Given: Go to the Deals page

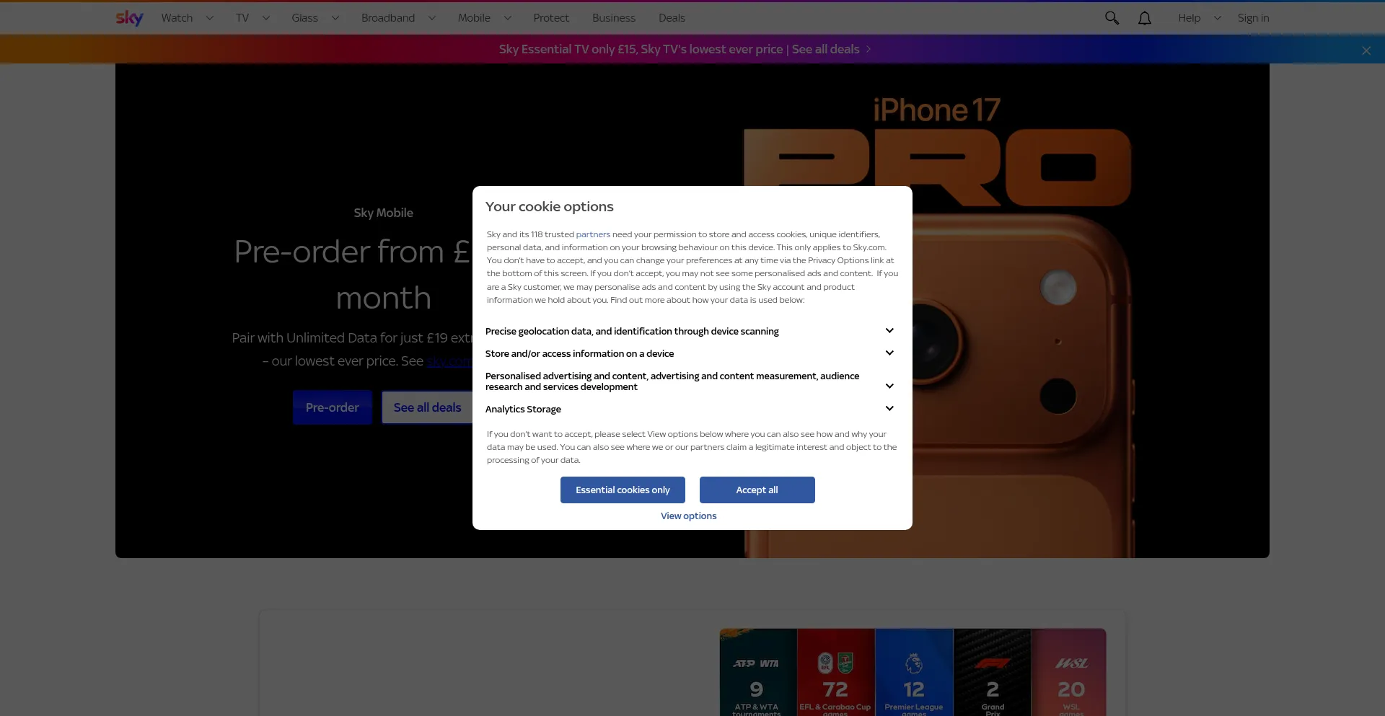Looking at the screenshot, I should 672,18.
